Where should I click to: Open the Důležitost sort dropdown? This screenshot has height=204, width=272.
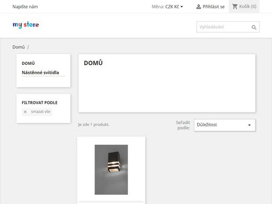(225, 125)
